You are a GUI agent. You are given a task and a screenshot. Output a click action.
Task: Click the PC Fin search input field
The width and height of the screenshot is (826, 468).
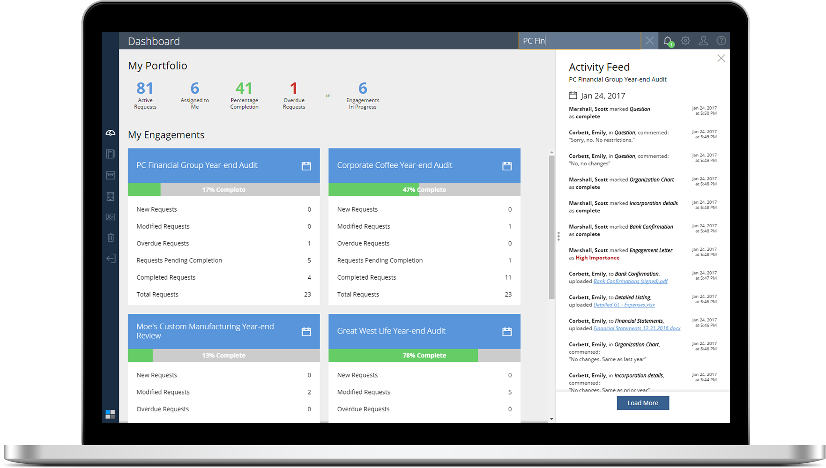579,41
